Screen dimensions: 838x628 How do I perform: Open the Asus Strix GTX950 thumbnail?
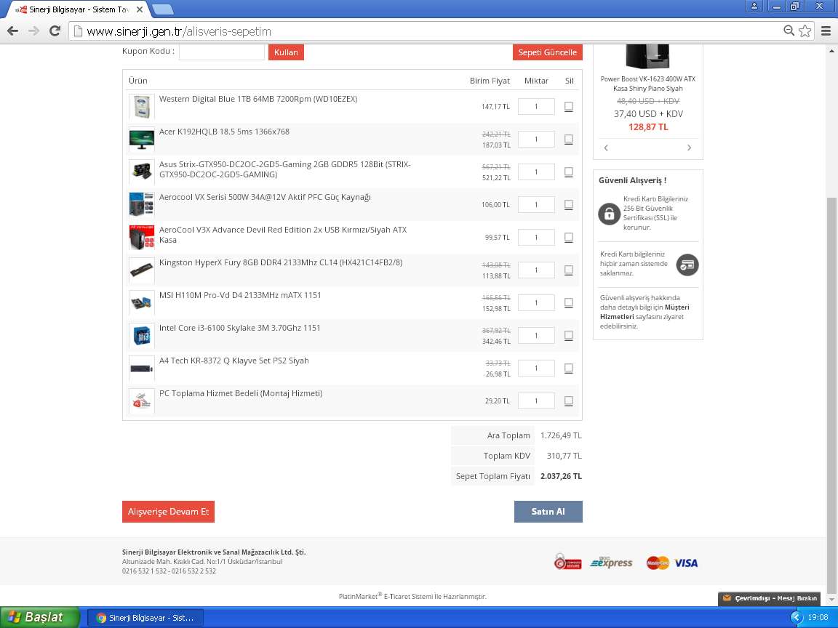(142, 172)
